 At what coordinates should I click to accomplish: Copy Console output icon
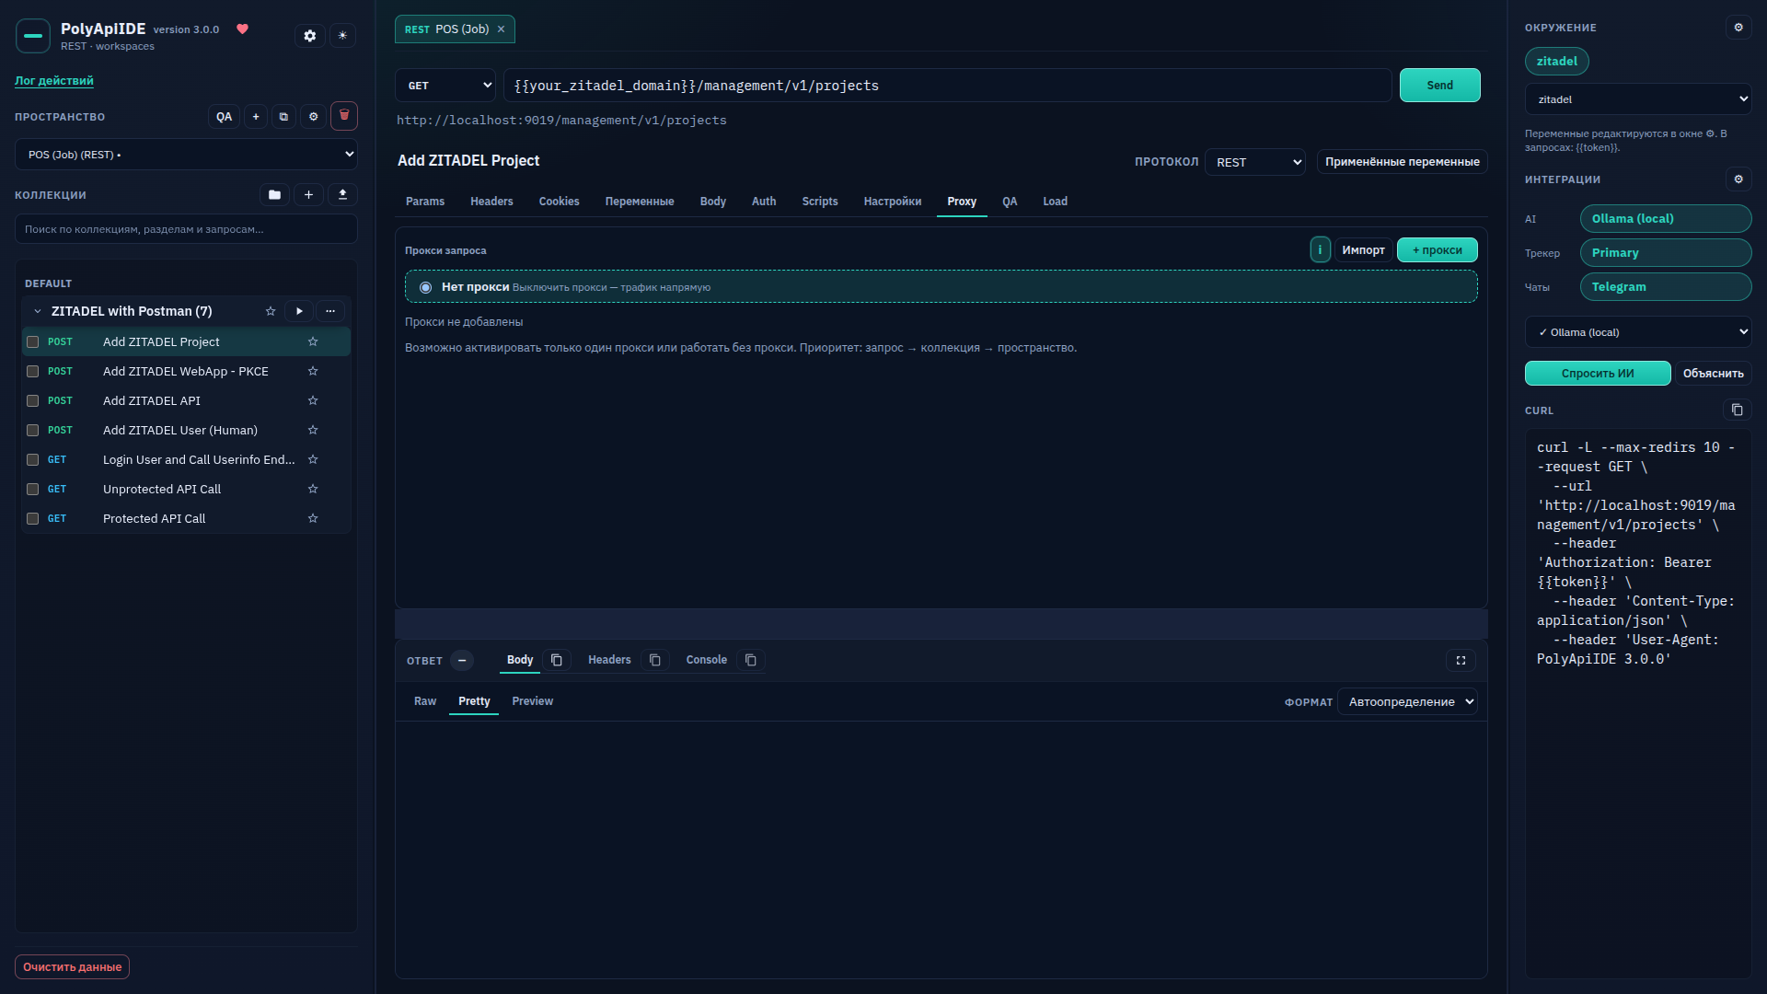click(751, 660)
